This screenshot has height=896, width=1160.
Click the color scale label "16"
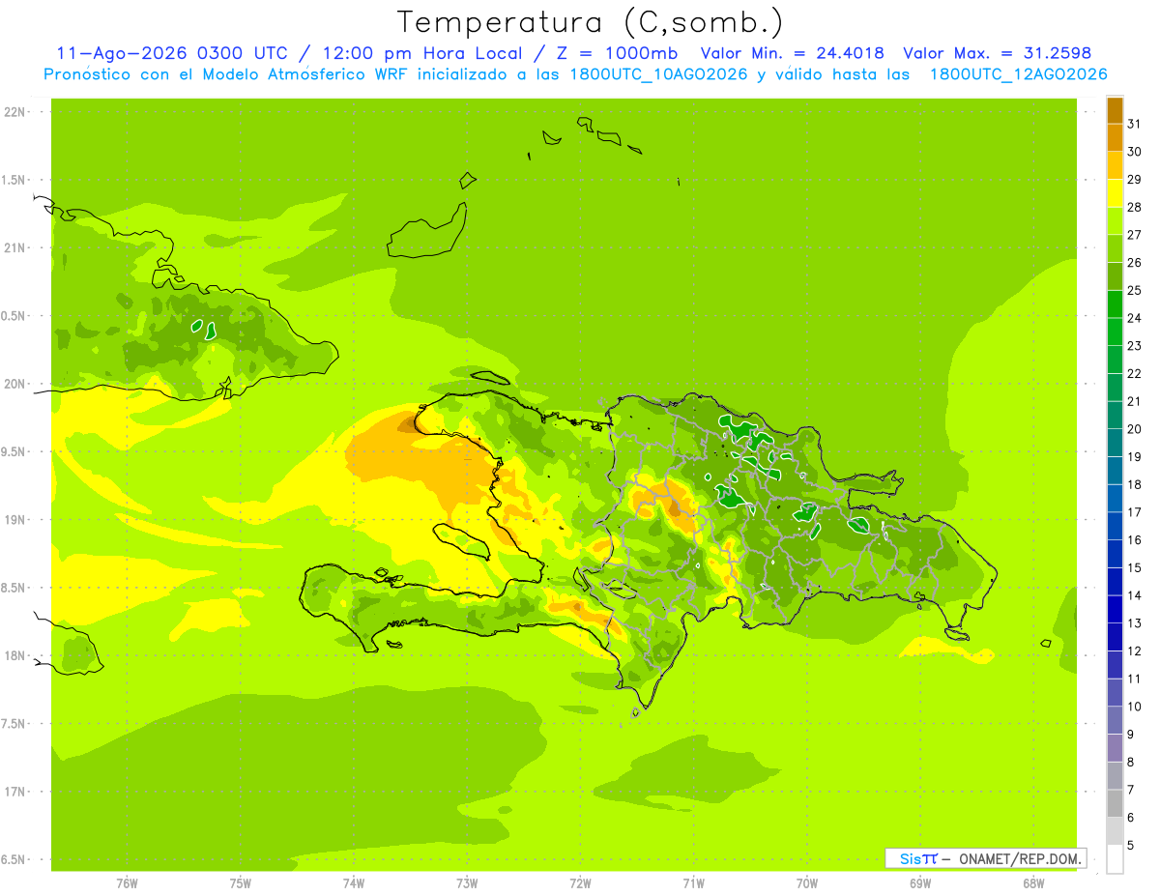[x=1134, y=540]
